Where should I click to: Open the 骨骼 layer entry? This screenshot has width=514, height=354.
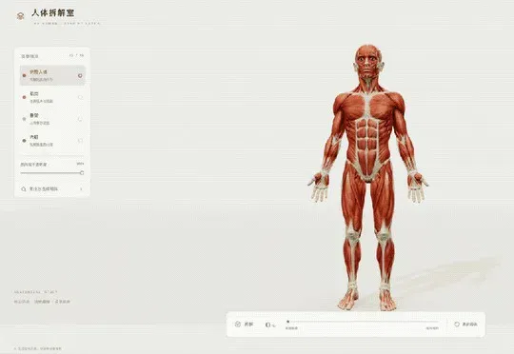[52, 119]
